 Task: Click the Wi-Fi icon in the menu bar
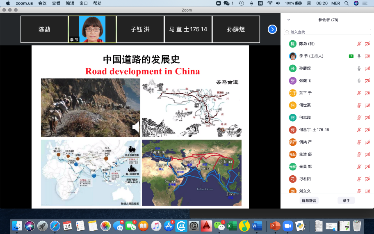[269, 3]
